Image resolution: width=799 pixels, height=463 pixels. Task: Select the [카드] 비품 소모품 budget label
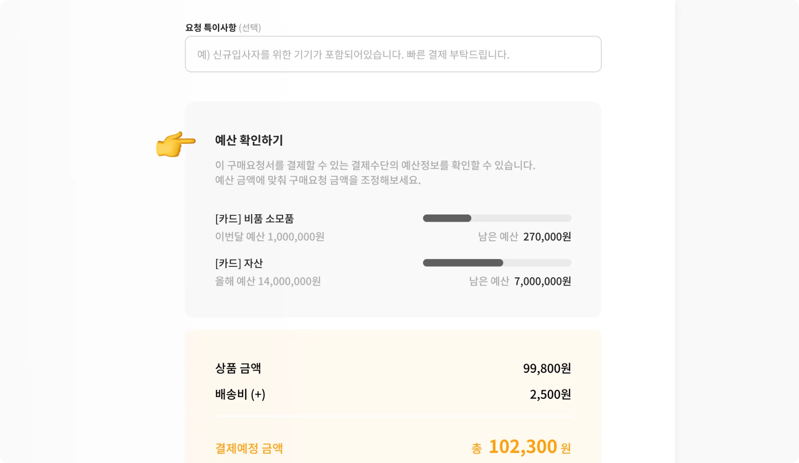[x=254, y=219]
